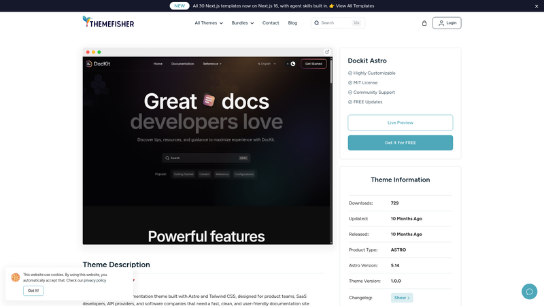The width and height of the screenshot is (544, 306).
Task: Click the preview pane vertical scrollbar
Action: click(331, 71)
